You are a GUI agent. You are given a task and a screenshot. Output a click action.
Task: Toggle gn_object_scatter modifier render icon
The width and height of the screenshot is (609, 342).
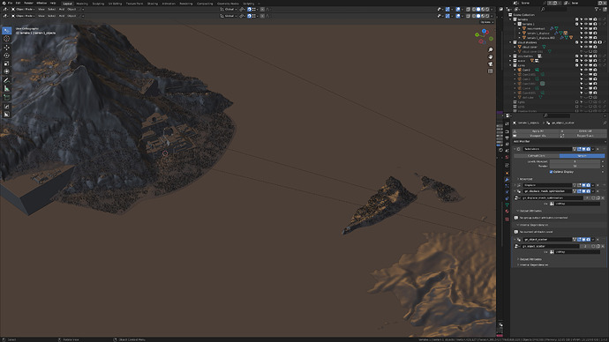589,240
